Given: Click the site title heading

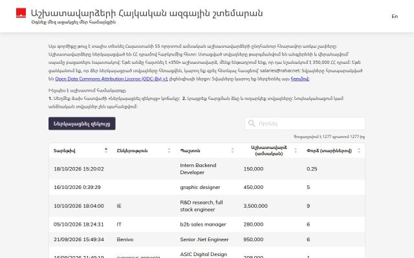Looking at the screenshot, I should [x=147, y=13].
